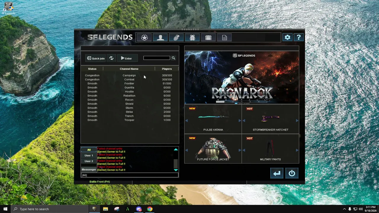Sort channels by Channel Name column header
The width and height of the screenshot is (379, 213).
129,69
